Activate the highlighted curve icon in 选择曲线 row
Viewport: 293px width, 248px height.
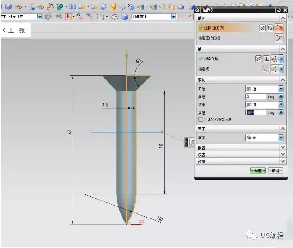coord(279,28)
